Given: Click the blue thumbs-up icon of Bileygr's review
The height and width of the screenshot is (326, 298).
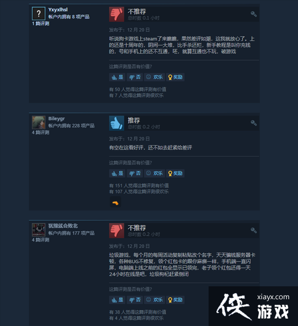Looking at the screenshot, I should (x=117, y=123).
